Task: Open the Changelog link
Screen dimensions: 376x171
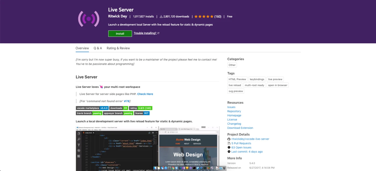Action: click(234, 124)
